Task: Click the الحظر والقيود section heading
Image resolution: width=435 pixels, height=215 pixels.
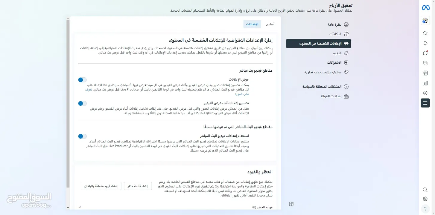Action: pos(260,172)
